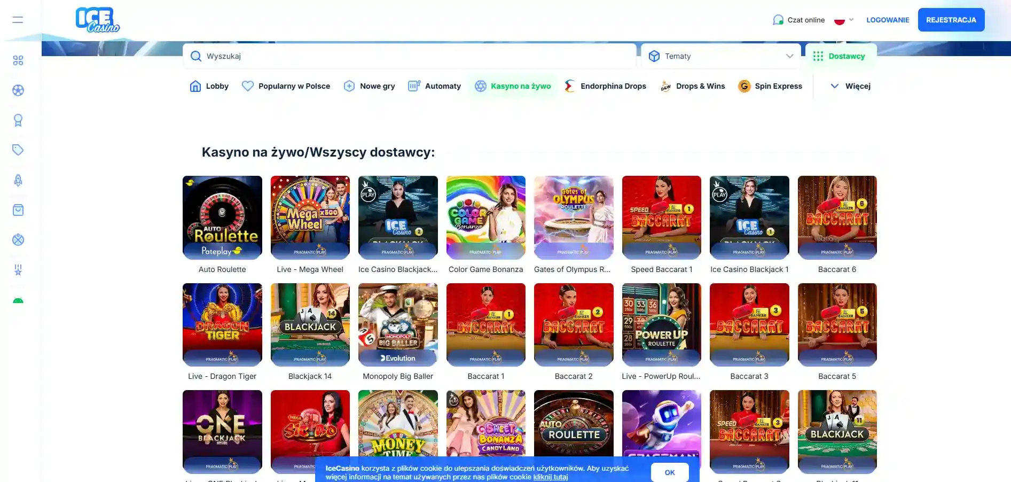Click the Ice Casino logo
This screenshot has width=1011, height=482.
tap(98, 20)
